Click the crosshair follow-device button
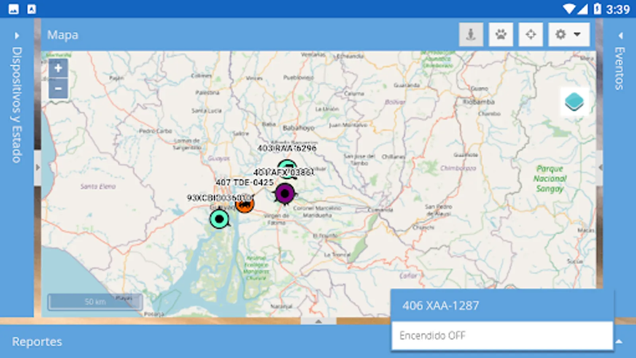Screen dimensions: 636x358 pyautogui.click(x=531, y=35)
